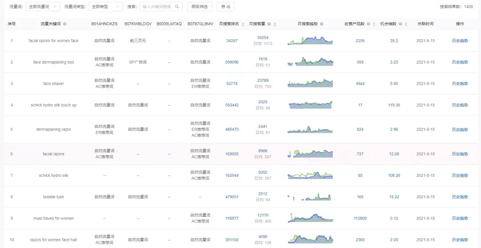The width and height of the screenshot is (481, 248).
Task: Open 历史趋势 for schick hydro silk touch up
Action: [460, 105]
